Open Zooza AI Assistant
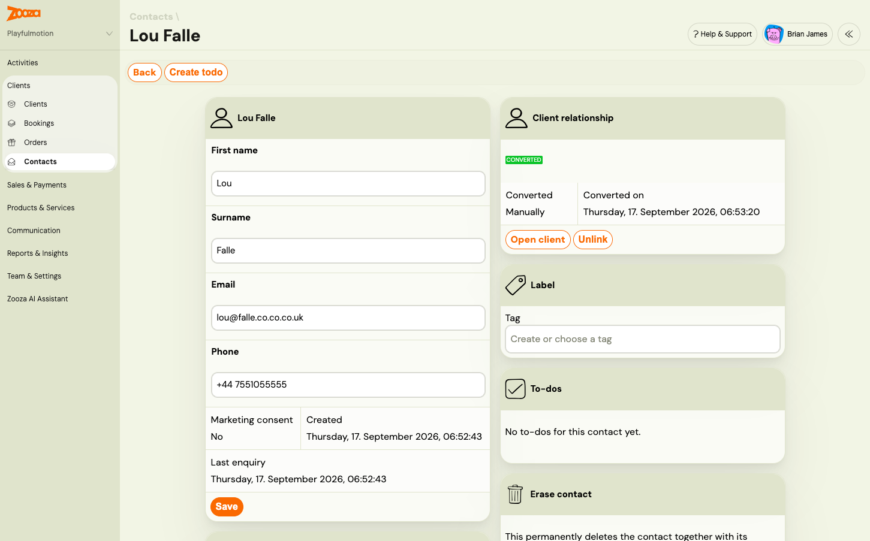The height and width of the screenshot is (541, 870). [38, 299]
